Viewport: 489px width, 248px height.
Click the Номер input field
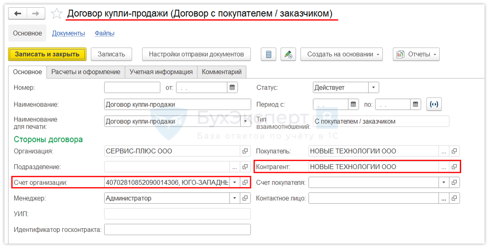132,88
